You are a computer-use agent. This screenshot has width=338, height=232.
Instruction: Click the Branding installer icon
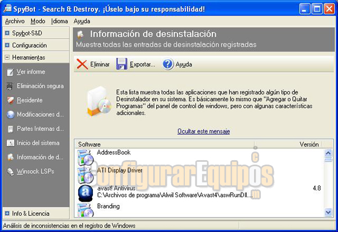pos(86,210)
